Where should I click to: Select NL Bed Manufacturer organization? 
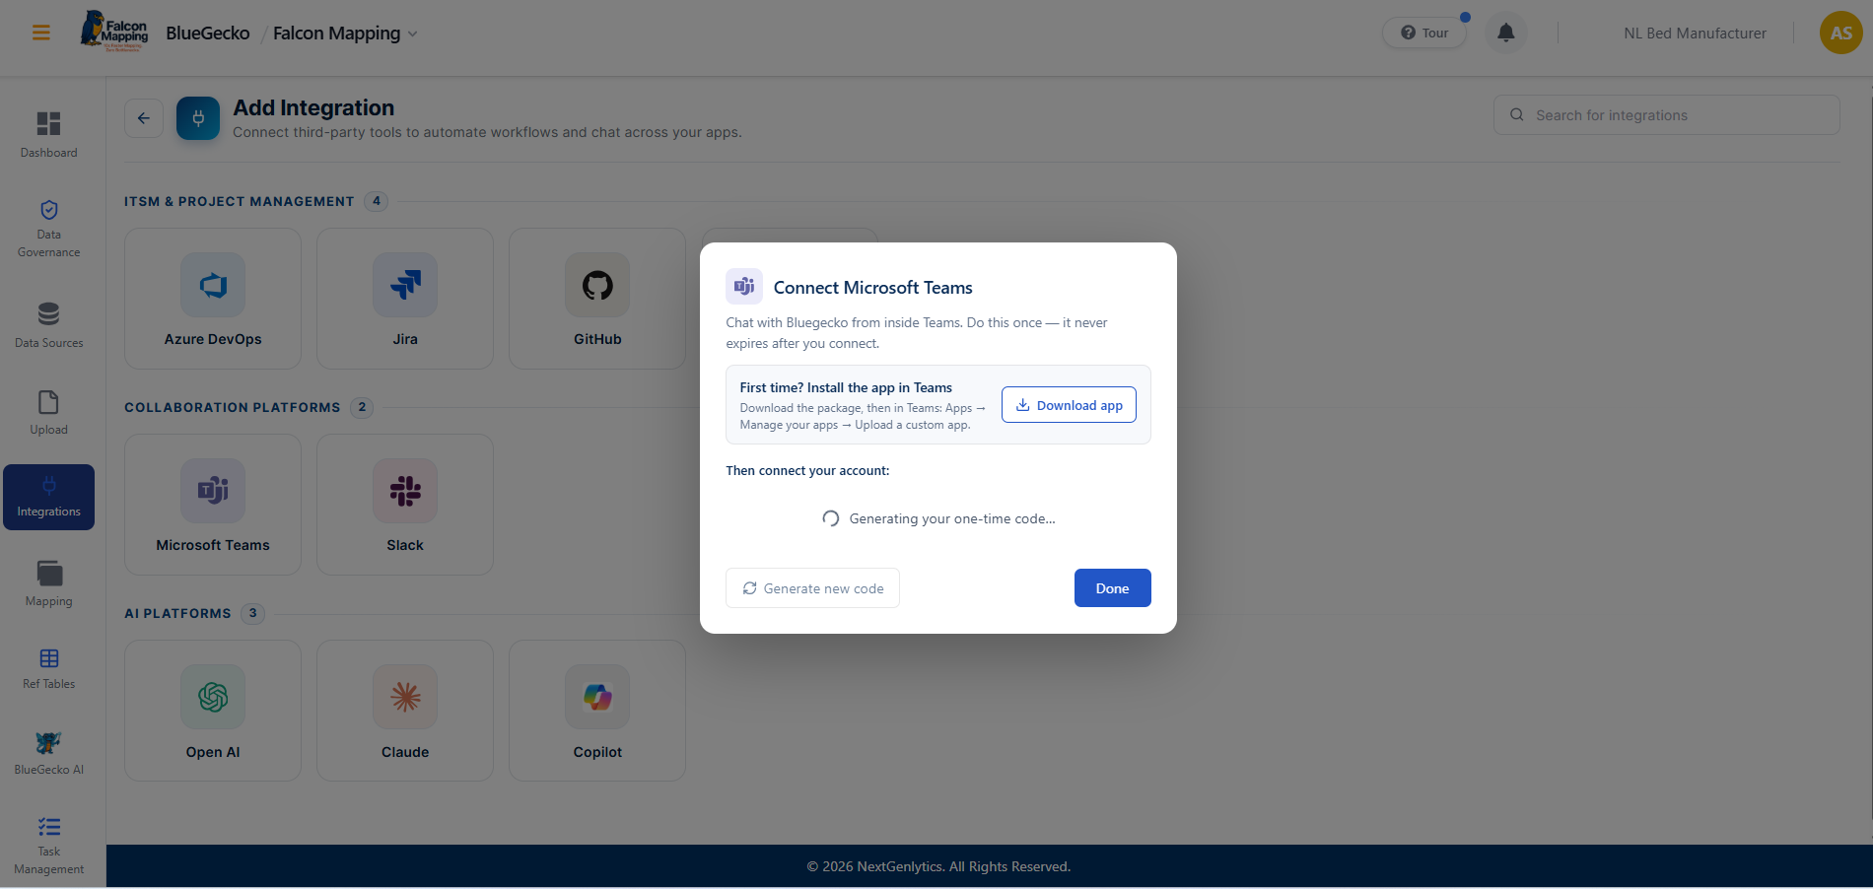coord(1695,34)
